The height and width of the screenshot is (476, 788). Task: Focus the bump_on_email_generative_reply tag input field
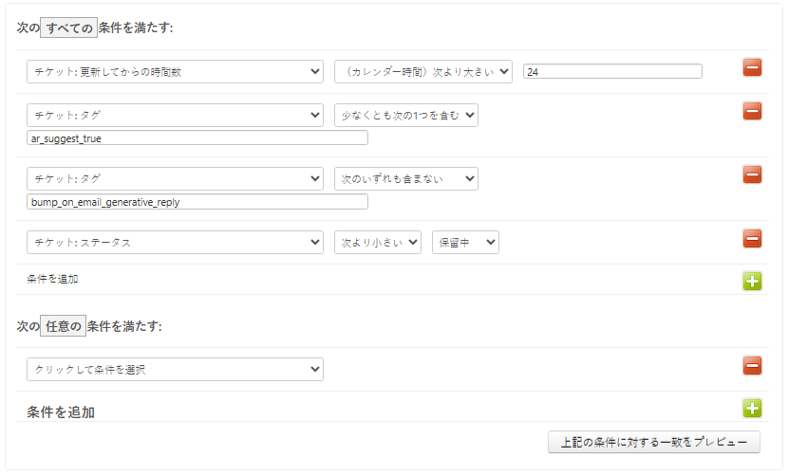pos(197,202)
